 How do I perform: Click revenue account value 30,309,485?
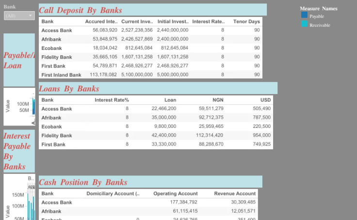[243, 202]
